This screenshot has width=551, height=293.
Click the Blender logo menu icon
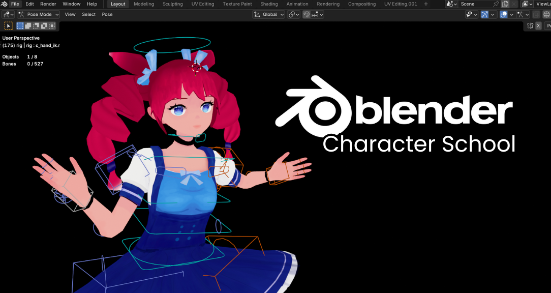pyautogui.click(x=4, y=4)
